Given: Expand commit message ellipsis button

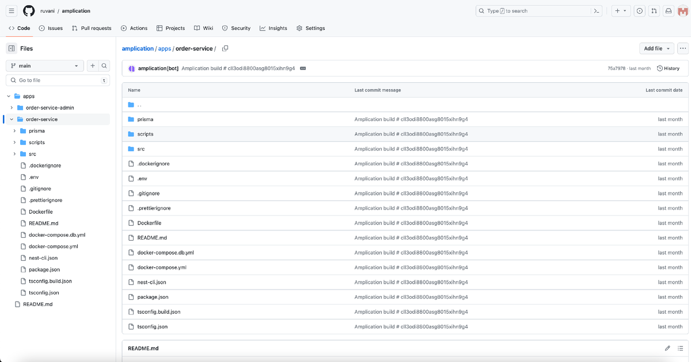Looking at the screenshot, I should pos(303,68).
